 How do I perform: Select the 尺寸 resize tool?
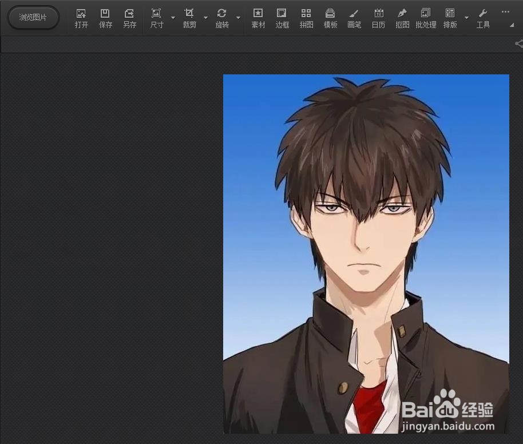pyautogui.click(x=156, y=18)
